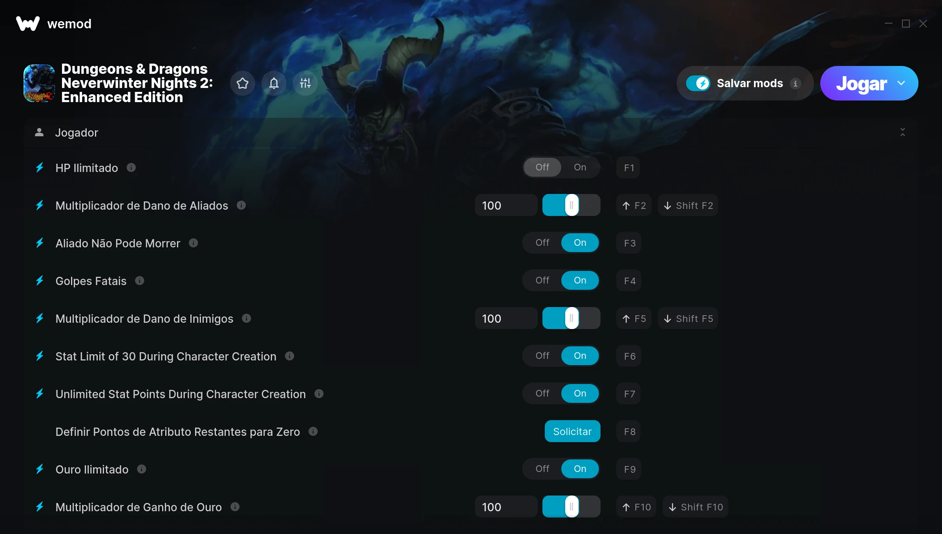Click Multiplicador de Dano de Aliados slider
This screenshot has width=942, height=534.
tap(571, 205)
